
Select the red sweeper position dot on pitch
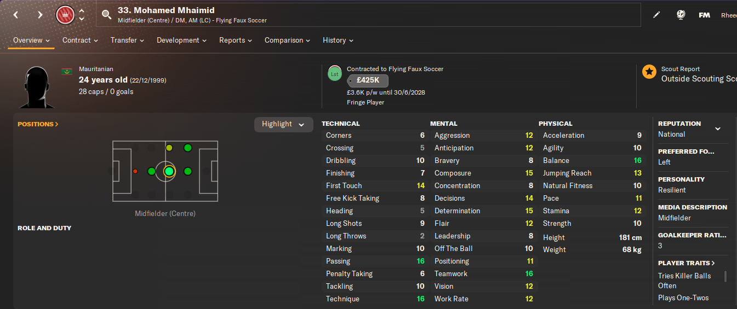coord(135,171)
